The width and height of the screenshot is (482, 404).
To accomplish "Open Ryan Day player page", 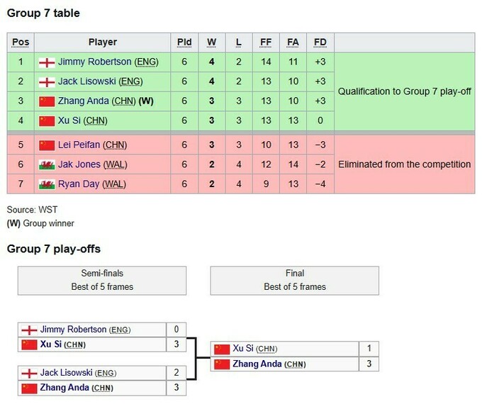I will [x=79, y=184].
